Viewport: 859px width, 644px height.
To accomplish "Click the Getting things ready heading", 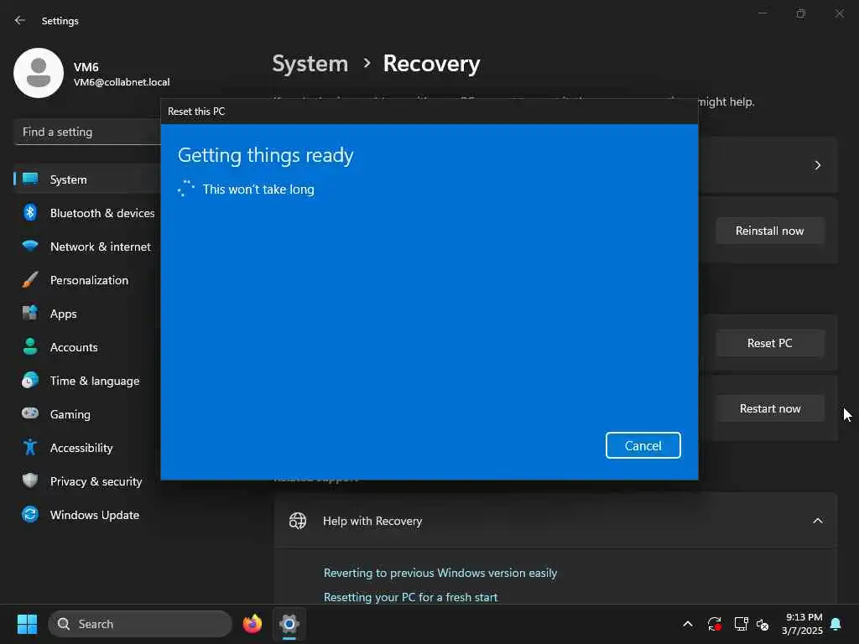I will [x=266, y=155].
